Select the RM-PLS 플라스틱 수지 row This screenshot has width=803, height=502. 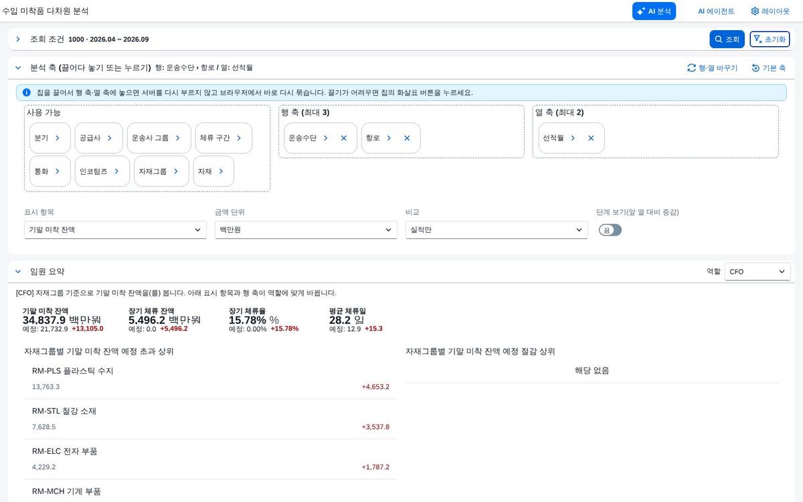coord(210,379)
